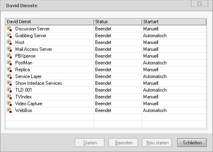Click the Neu starten button
Viewport: 213px width, 152px height.
click(x=157, y=143)
